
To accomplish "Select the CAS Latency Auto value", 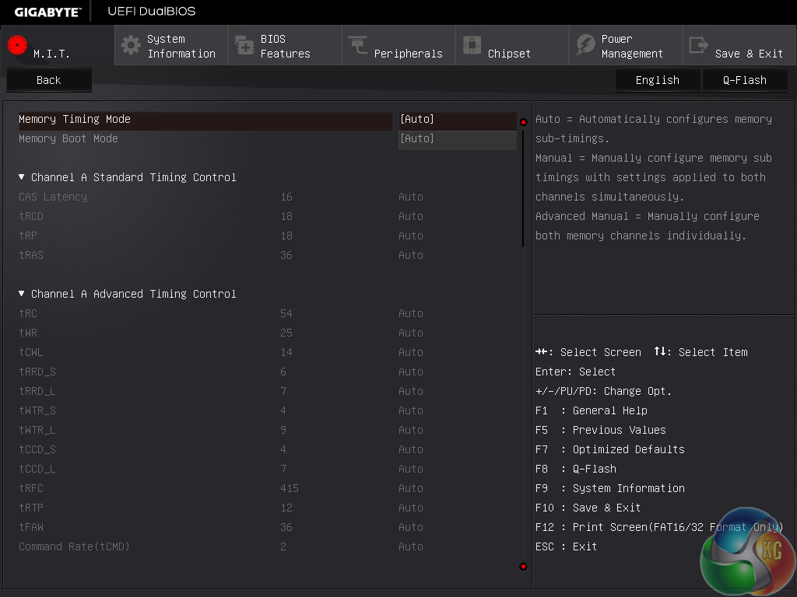I will (411, 197).
